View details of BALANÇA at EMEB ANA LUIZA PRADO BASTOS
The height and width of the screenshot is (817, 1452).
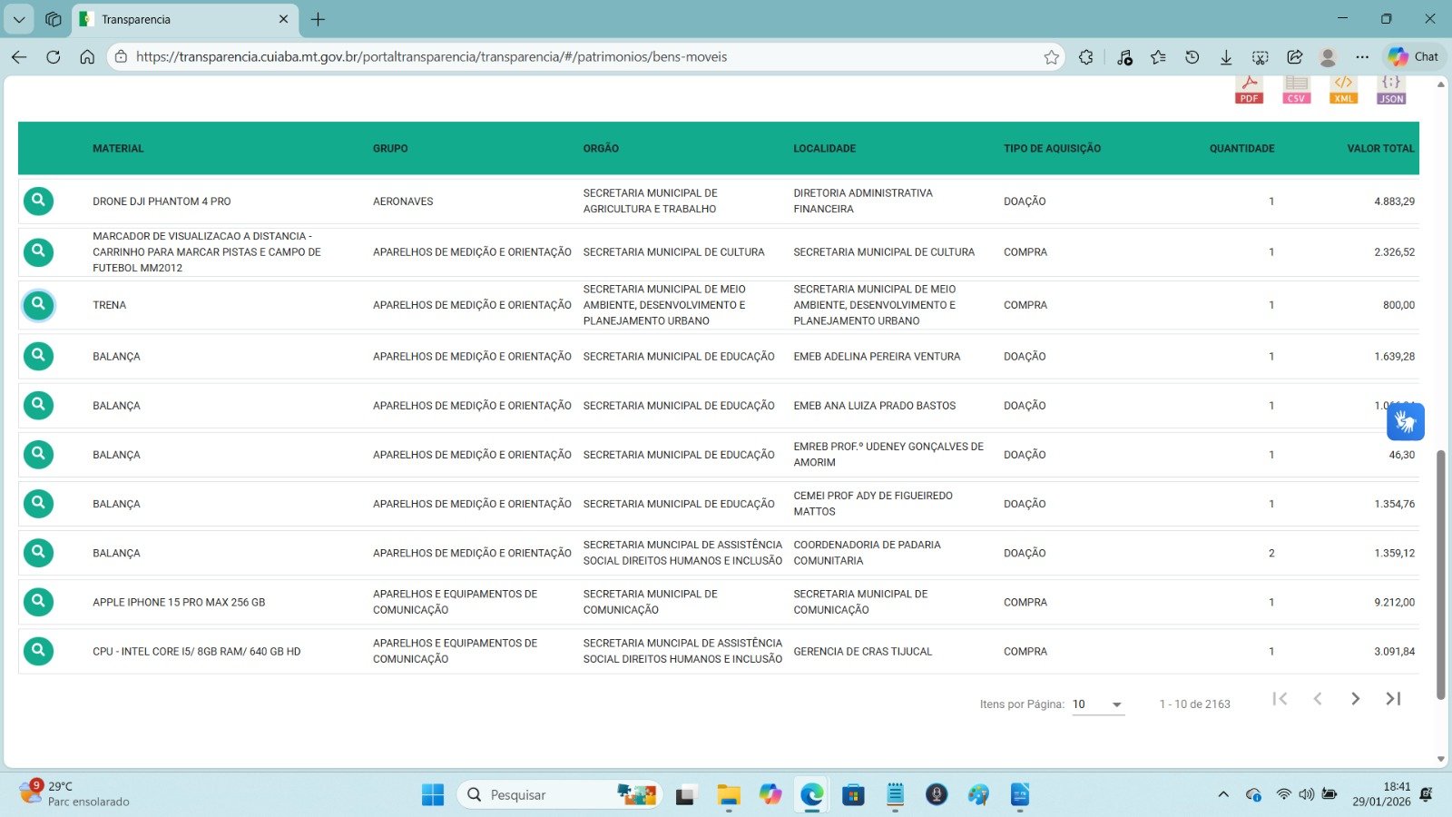(38, 405)
